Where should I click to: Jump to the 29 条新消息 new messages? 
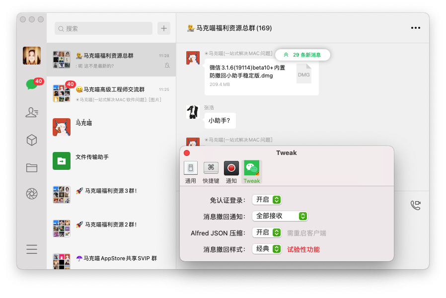click(x=302, y=55)
